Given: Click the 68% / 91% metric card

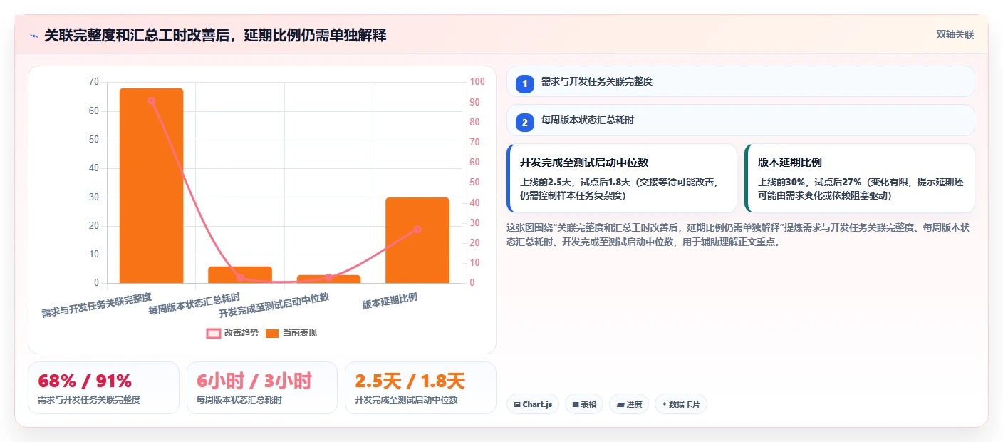Looking at the screenshot, I should coord(103,388).
